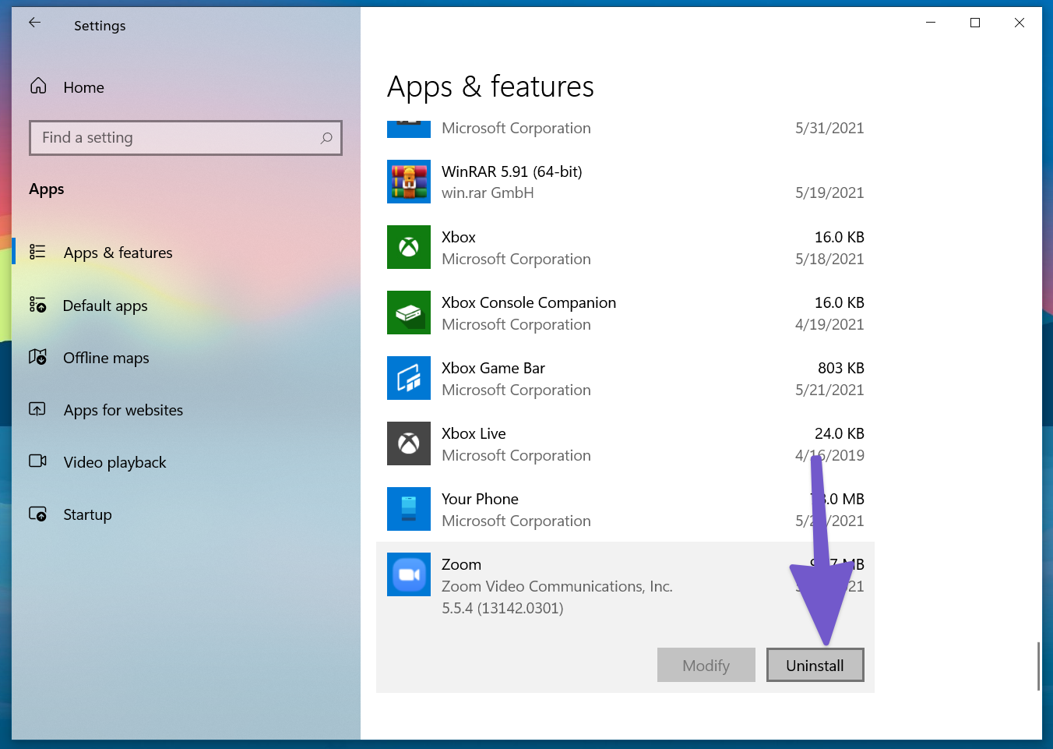Minimize the Settings window

point(930,23)
